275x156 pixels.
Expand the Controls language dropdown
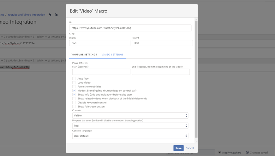[x=130, y=136]
